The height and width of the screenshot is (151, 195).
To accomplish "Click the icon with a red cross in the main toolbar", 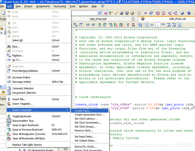I will tap(105, 13).
